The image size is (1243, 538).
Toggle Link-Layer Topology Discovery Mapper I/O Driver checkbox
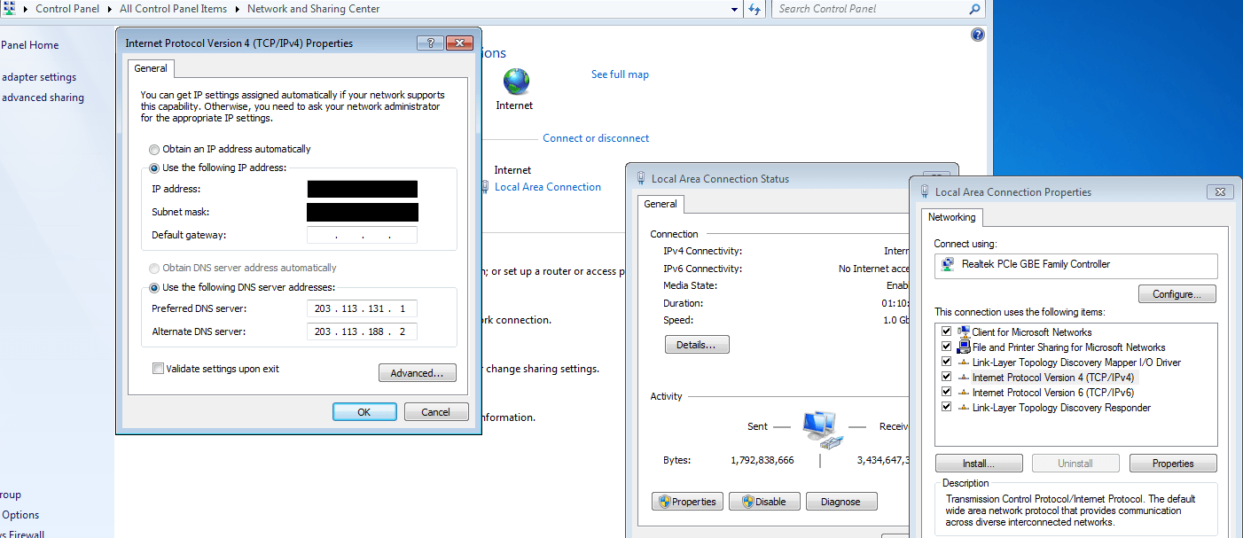tap(947, 362)
